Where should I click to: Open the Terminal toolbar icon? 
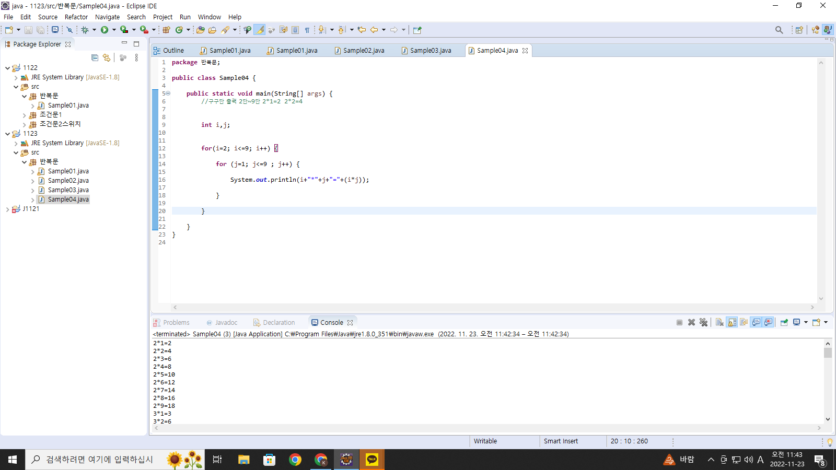point(55,30)
